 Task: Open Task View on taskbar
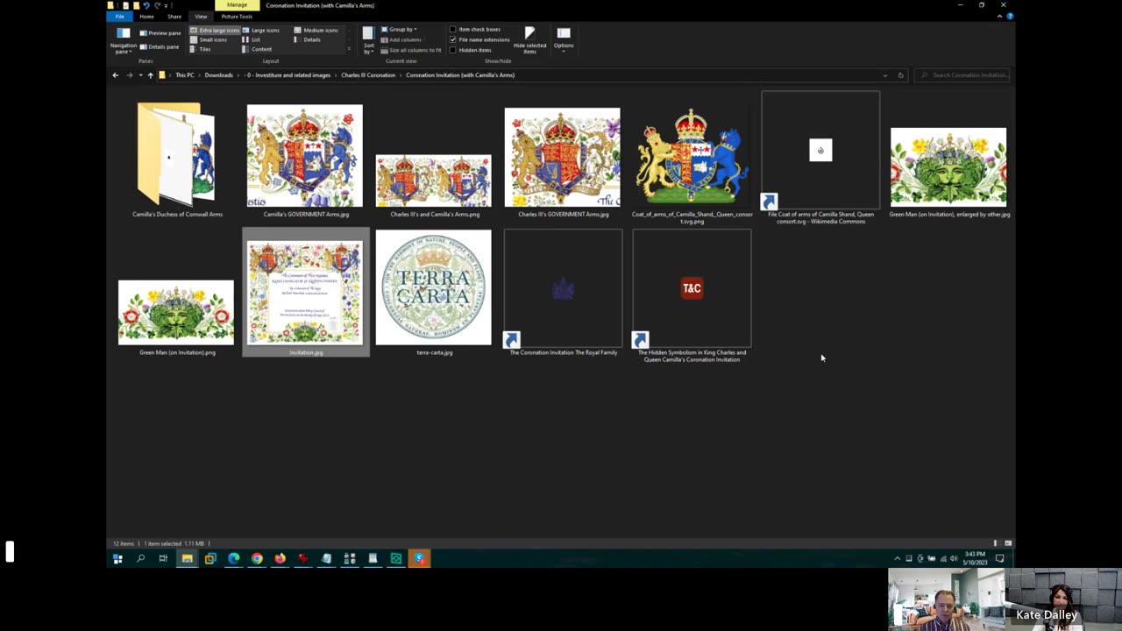(163, 558)
